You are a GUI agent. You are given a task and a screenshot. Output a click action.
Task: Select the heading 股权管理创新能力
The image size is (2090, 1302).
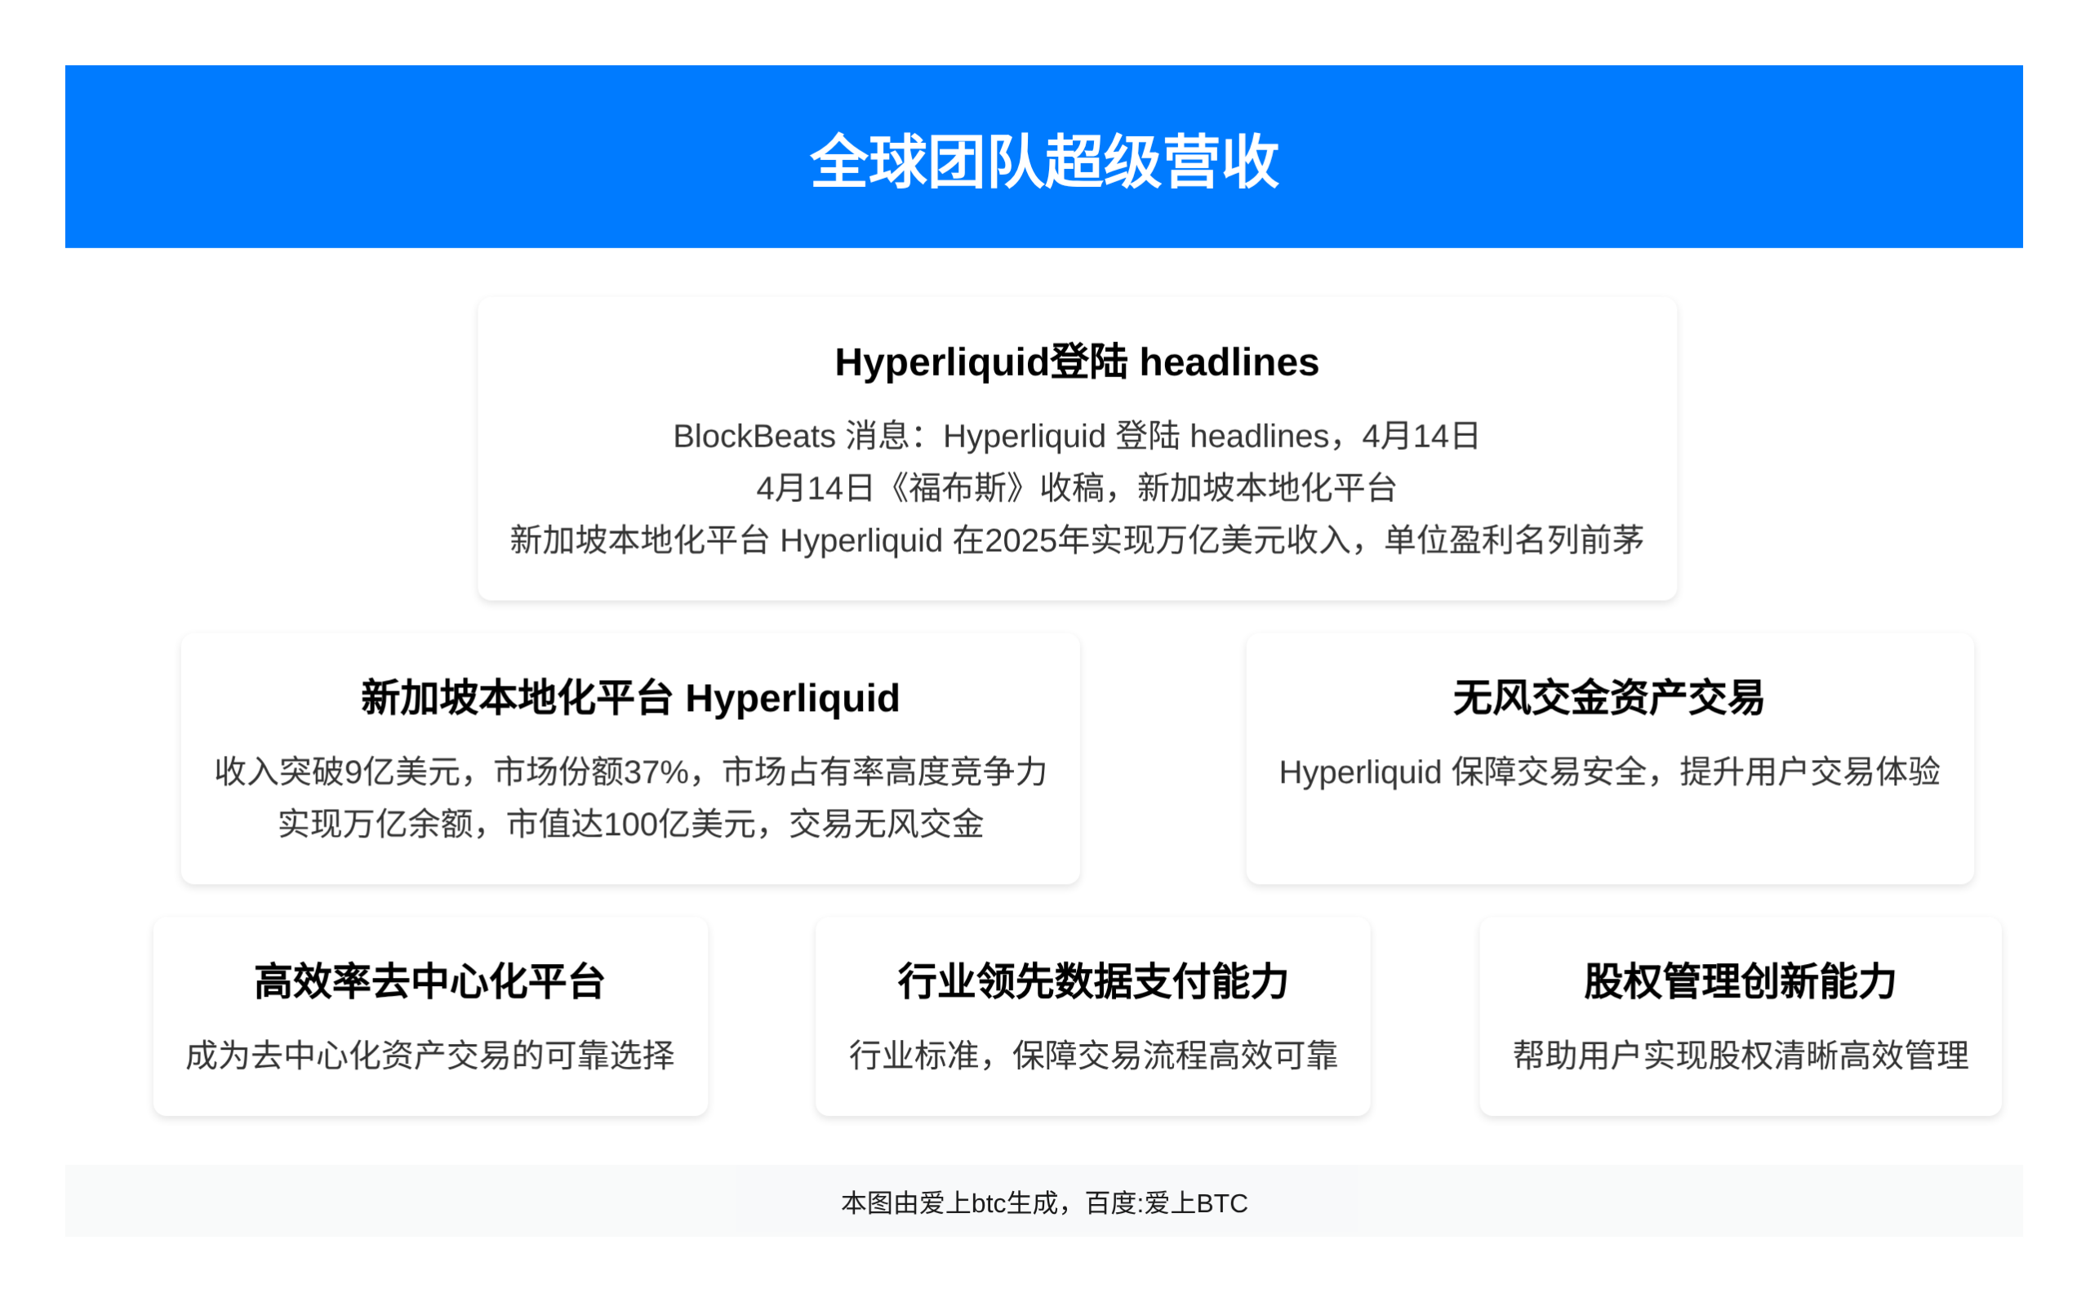point(1741,982)
